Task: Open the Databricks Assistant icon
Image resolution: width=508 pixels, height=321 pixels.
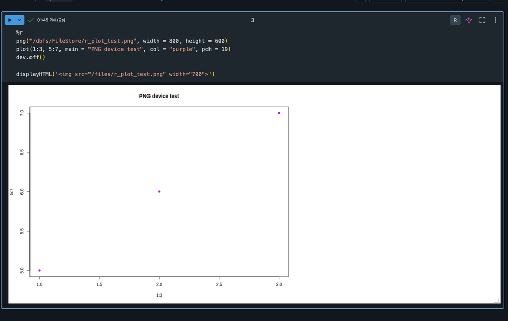Action: pyautogui.click(x=468, y=20)
